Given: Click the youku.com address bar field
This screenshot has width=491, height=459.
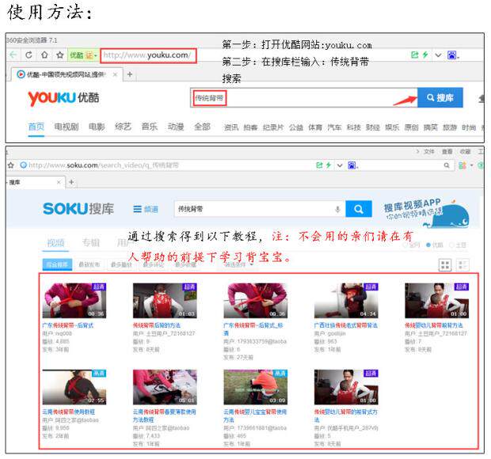Looking at the screenshot, I should [148, 55].
